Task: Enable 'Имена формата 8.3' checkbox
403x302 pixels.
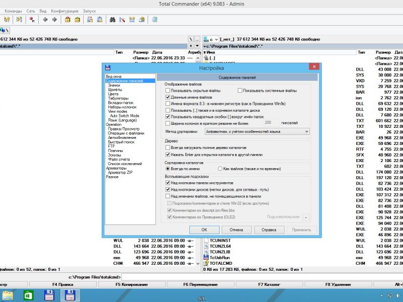Action: [168, 104]
